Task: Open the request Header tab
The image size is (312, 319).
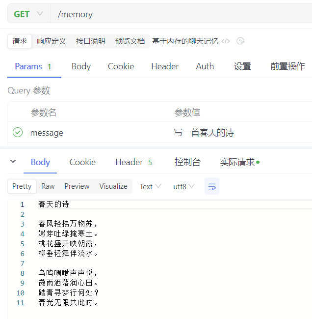Action: [x=165, y=66]
